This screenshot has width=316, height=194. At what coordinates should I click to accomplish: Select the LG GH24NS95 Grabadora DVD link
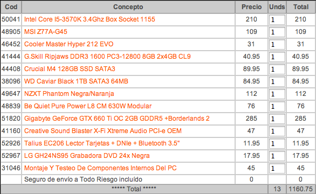[x=87, y=156]
